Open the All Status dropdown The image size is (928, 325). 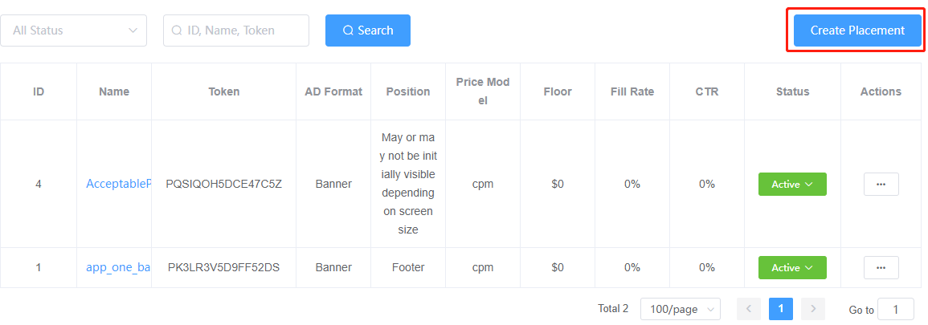pos(73,30)
